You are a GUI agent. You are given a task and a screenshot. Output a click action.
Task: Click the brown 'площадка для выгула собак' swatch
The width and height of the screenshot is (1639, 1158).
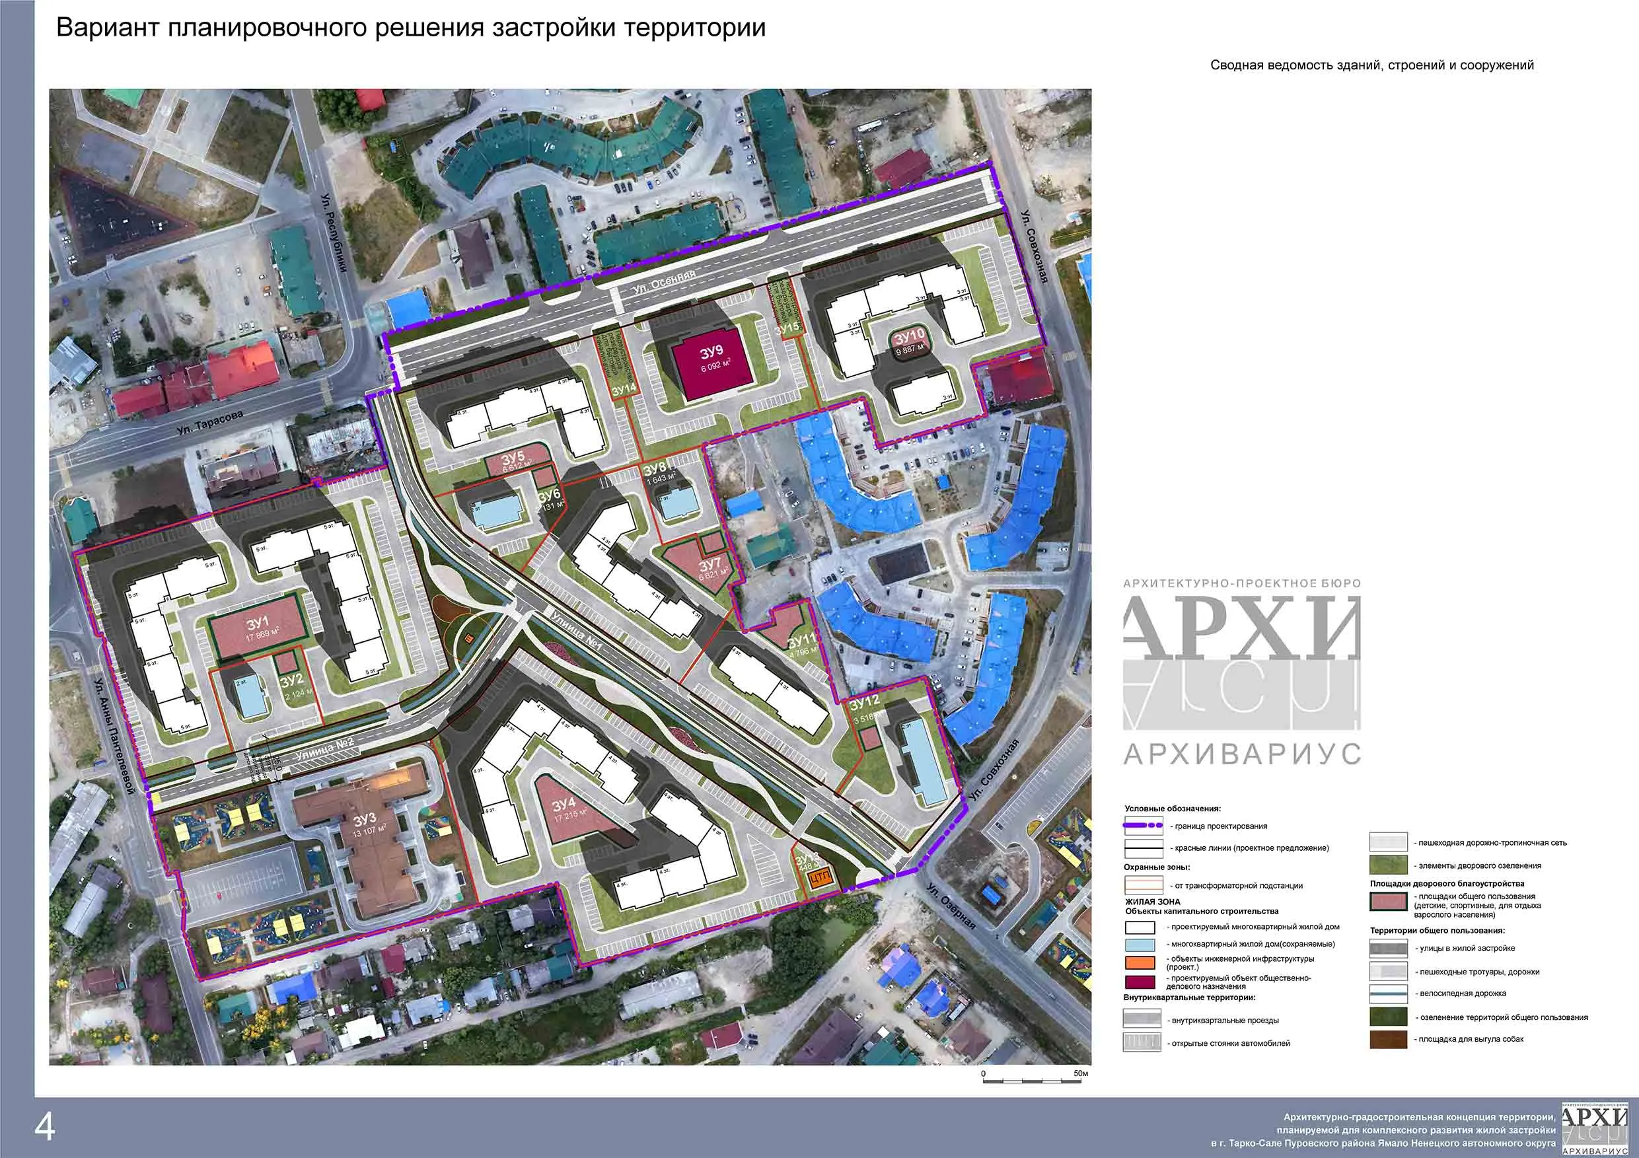(x=1389, y=1039)
